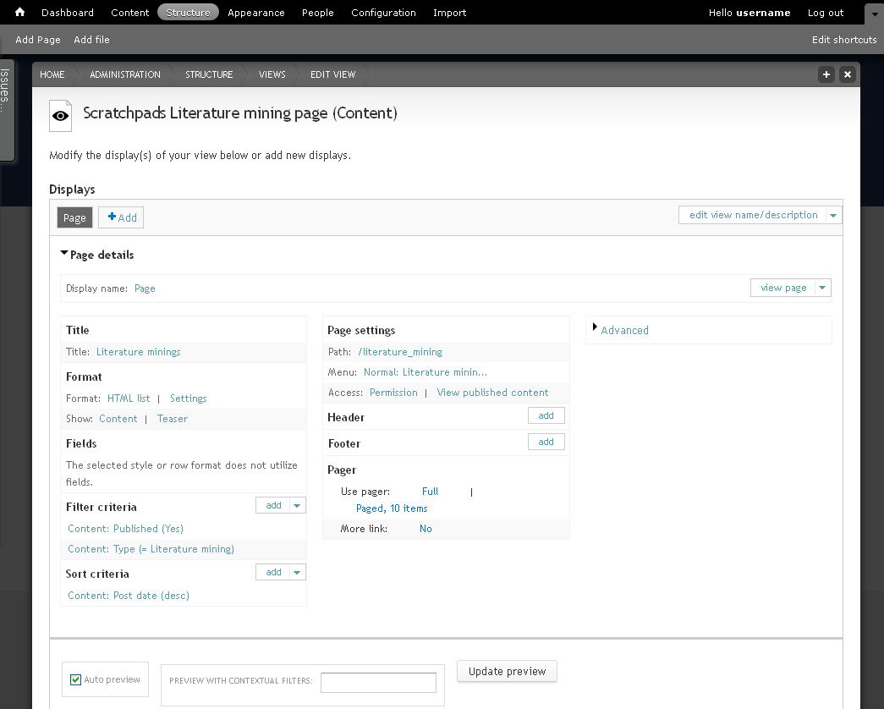Change More link No setting
Image resolution: width=884 pixels, height=709 pixels.
tap(426, 529)
